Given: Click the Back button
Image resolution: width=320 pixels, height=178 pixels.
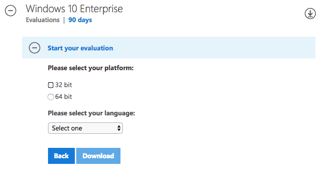Looking at the screenshot, I should [61, 156].
